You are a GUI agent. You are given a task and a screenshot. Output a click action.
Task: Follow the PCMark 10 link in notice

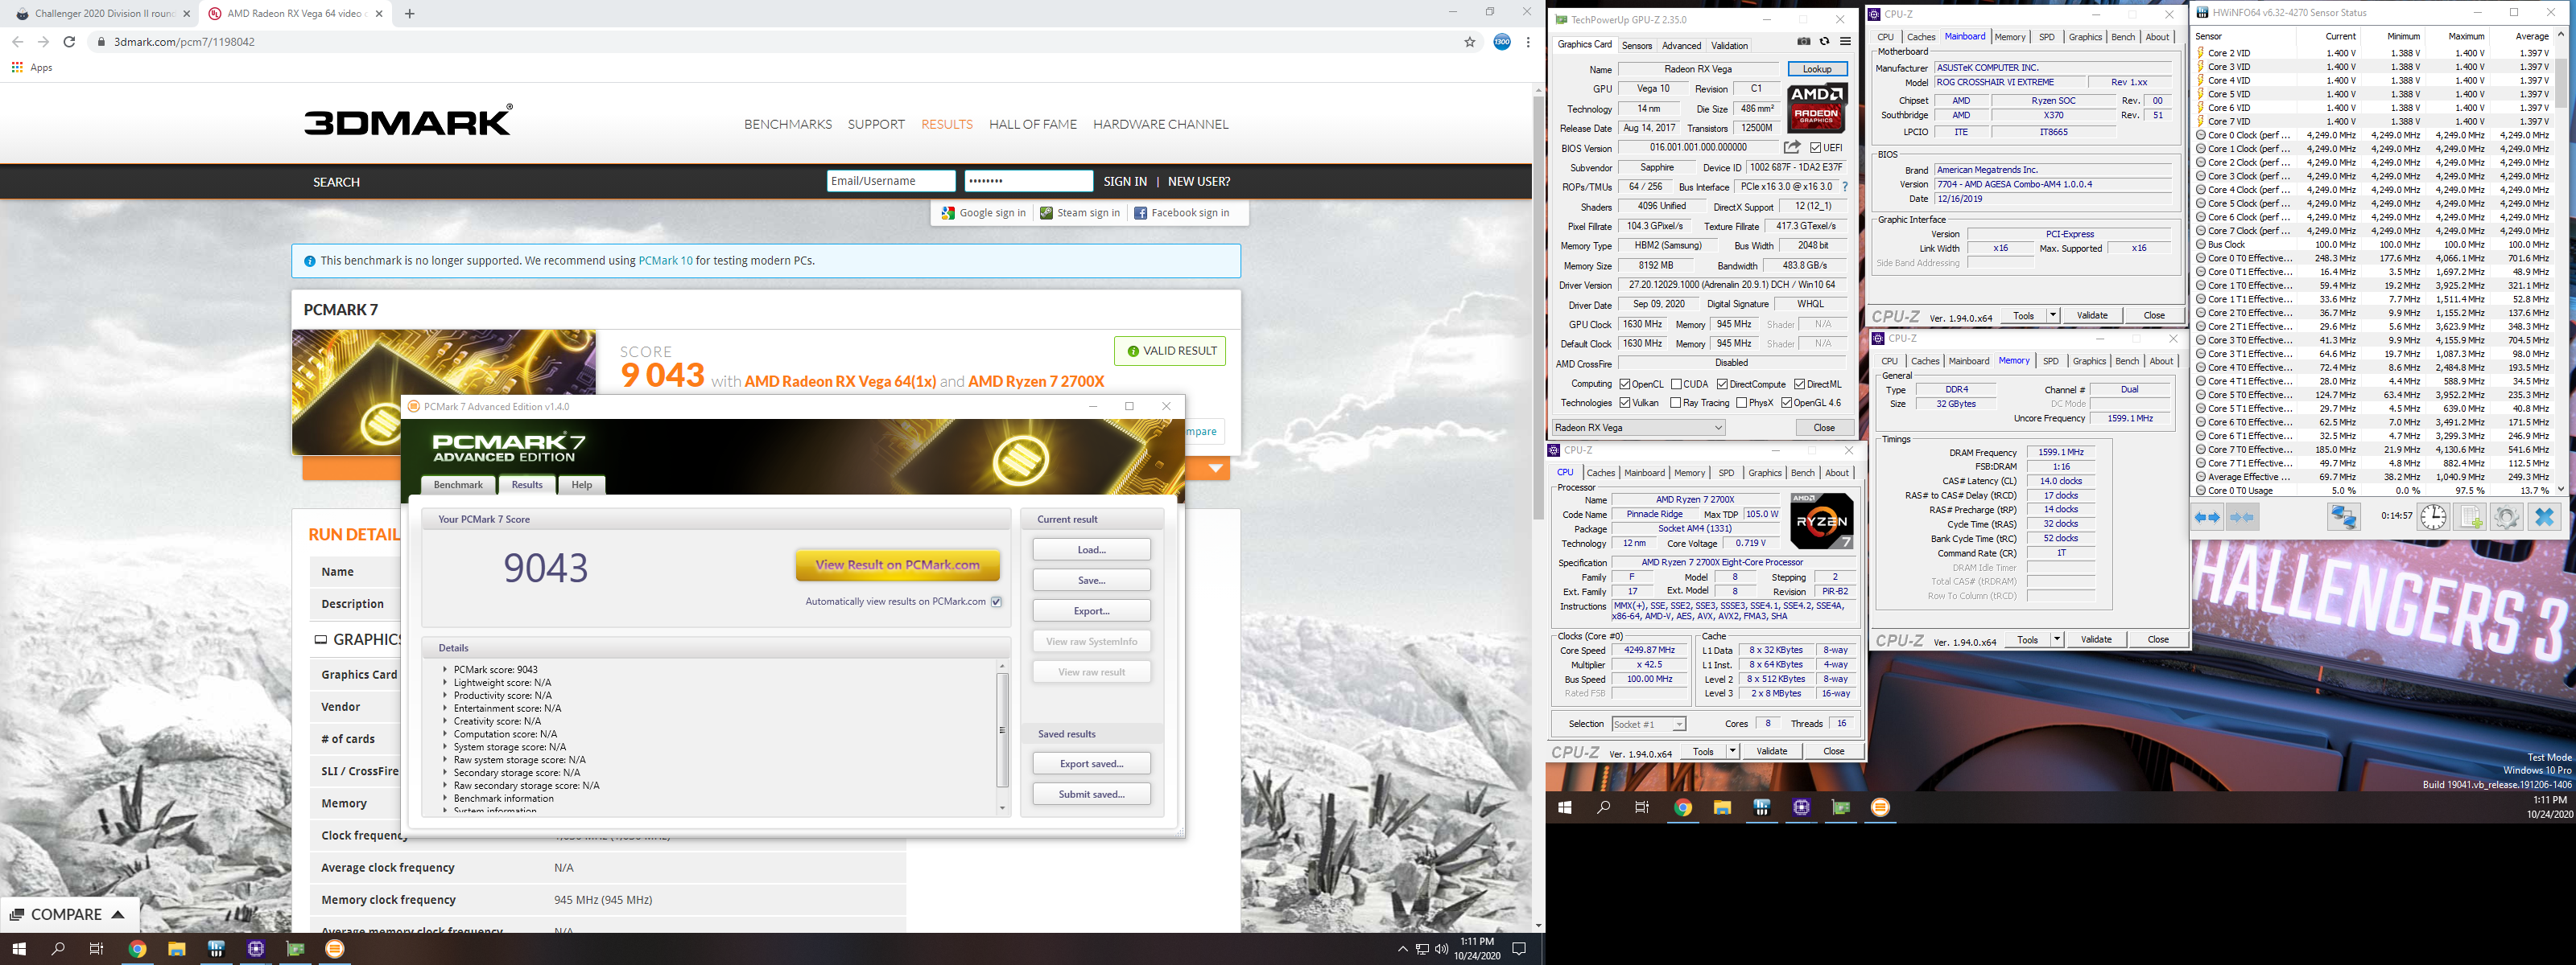(x=665, y=261)
